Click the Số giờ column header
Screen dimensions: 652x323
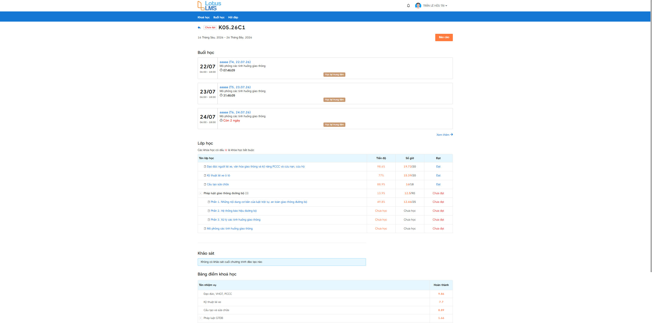pos(410,158)
